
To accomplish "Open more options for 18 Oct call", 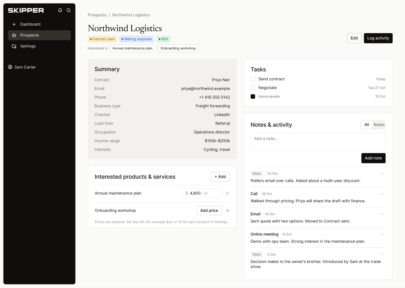I will (x=382, y=194).
